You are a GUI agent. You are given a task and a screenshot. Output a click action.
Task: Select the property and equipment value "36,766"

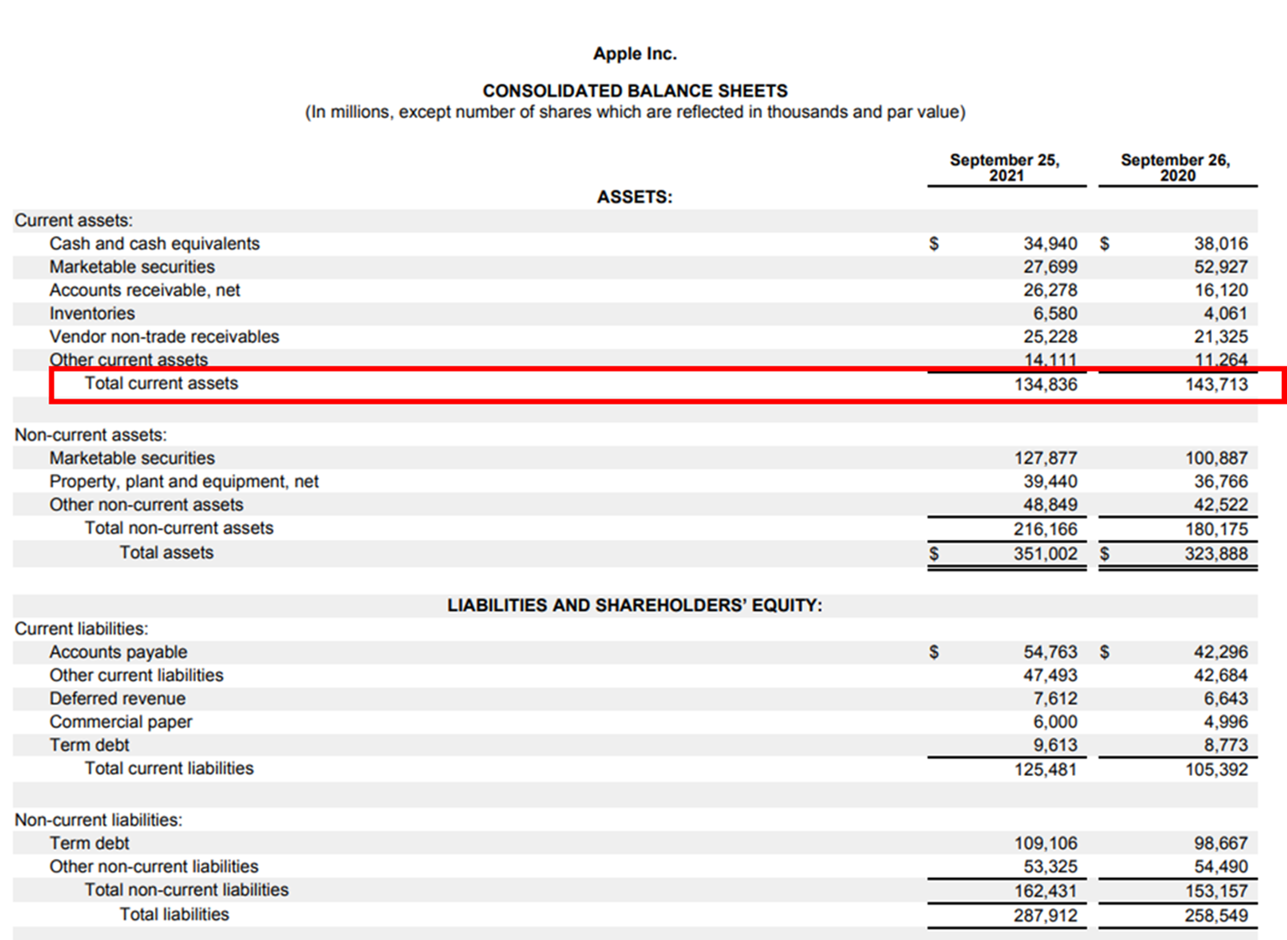1221,482
